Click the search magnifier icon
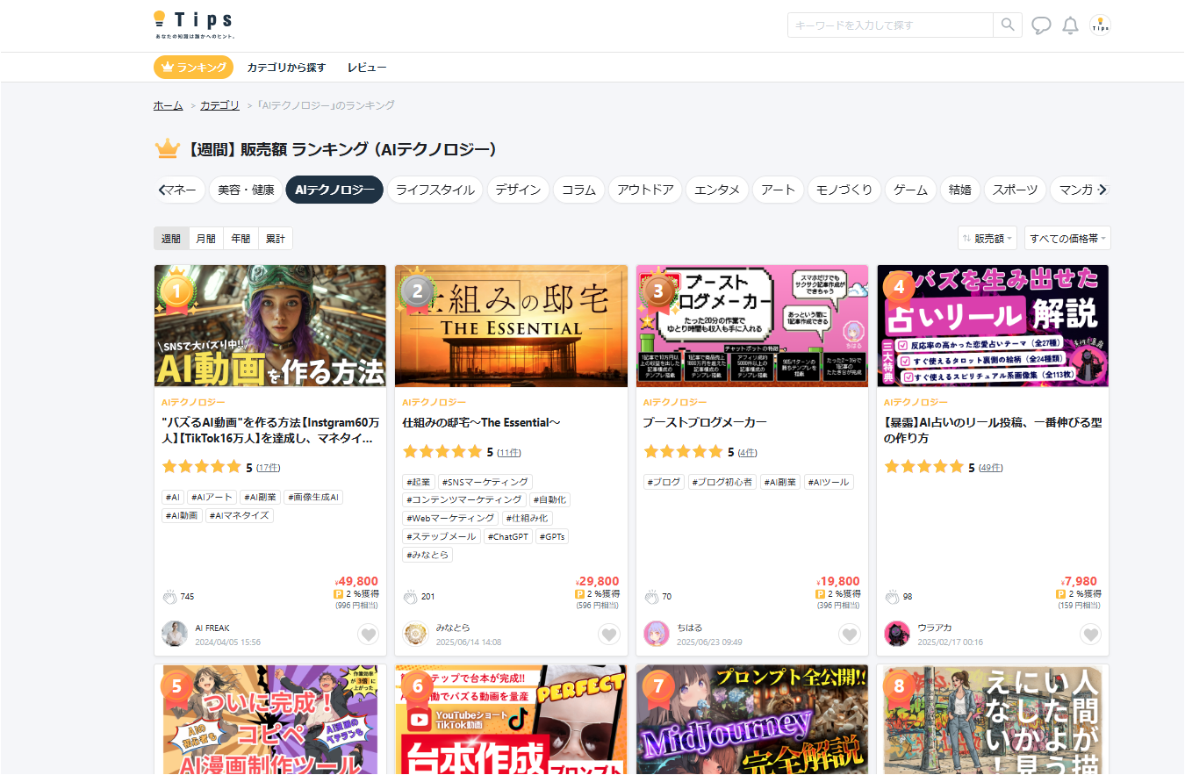This screenshot has height=775, width=1185. tap(1008, 25)
